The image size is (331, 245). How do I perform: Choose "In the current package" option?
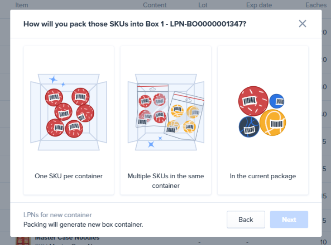pyautogui.click(x=263, y=176)
